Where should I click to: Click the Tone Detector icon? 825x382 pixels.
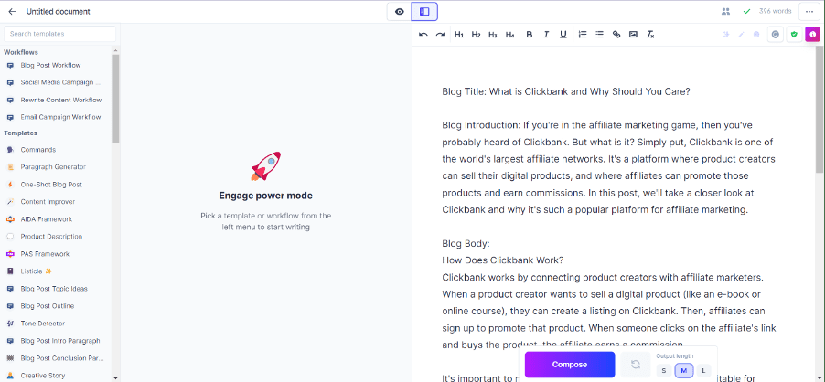click(10, 324)
